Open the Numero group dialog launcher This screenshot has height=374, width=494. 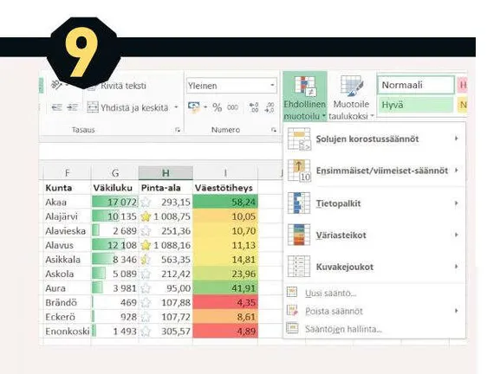274,130
